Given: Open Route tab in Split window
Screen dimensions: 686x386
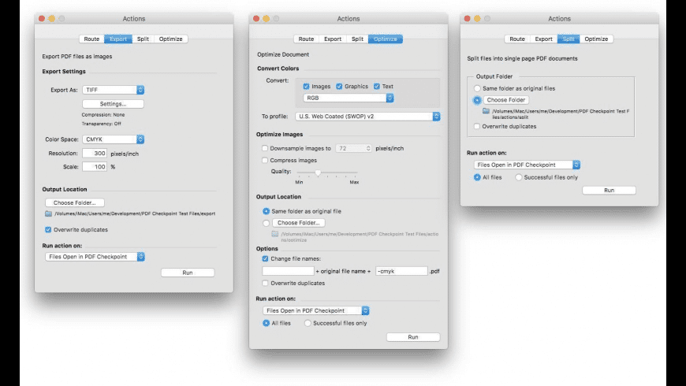Looking at the screenshot, I should (x=517, y=39).
